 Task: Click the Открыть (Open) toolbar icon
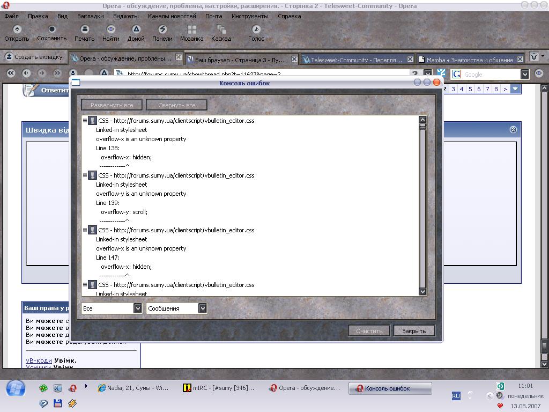point(17,30)
